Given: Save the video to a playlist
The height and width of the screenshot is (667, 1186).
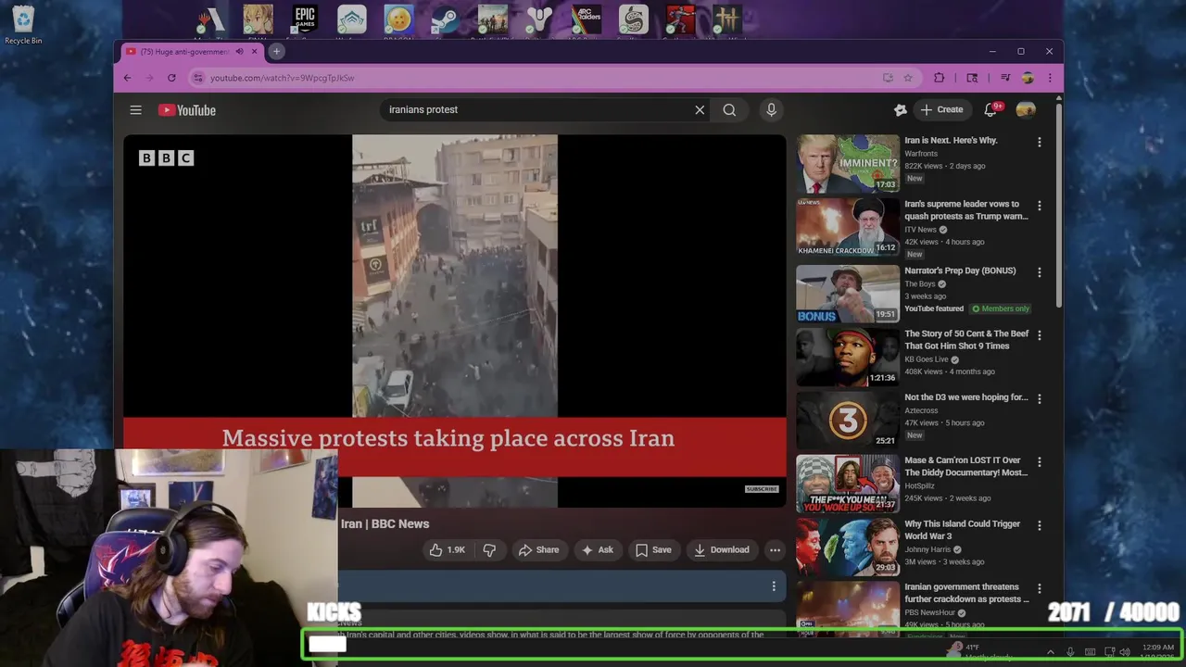Looking at the screenshot, I should click(653, 549).
